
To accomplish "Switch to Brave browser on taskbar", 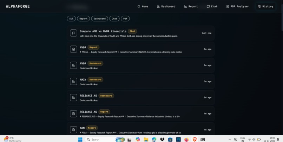I will (x=195, y=140).
